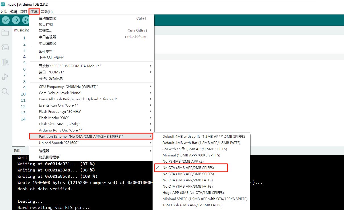Click line number 10 in the editor gutter
Viewport: 344px width, 210px height.
(x=23, y=94)
